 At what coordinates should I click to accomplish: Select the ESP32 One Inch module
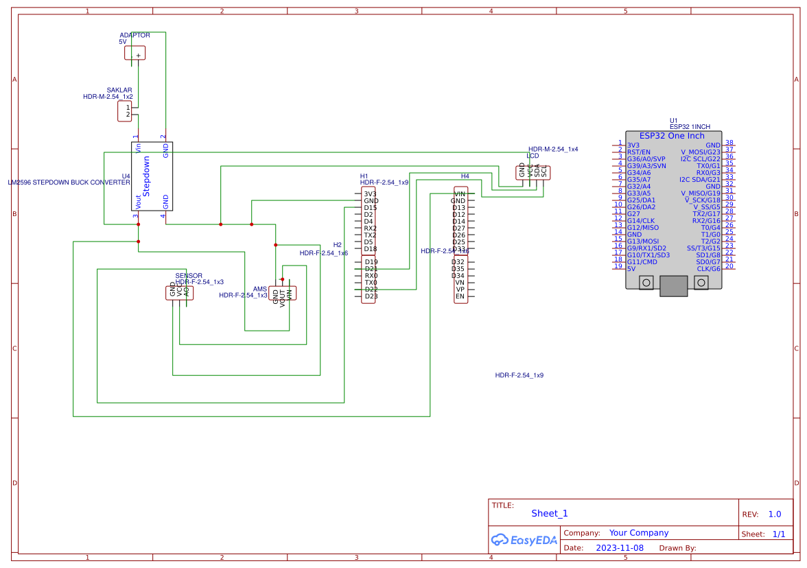tap(673, 206)
